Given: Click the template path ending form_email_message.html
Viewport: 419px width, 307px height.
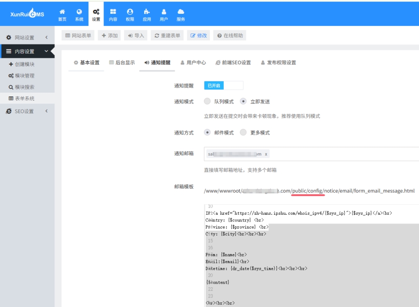Looking at the screenshot, I should [x=310, y=191].
